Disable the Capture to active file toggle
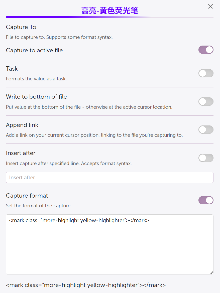The width and height of the screenshot is (220, 293). coord(206,50)
